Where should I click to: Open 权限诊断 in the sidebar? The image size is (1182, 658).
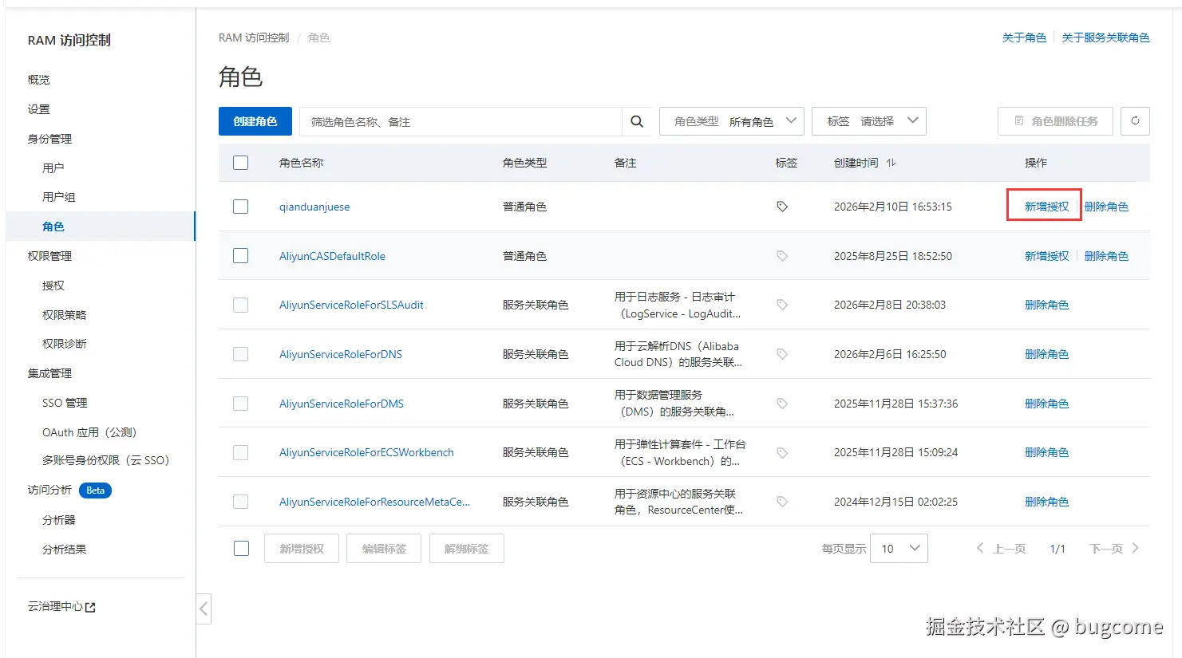65,344
